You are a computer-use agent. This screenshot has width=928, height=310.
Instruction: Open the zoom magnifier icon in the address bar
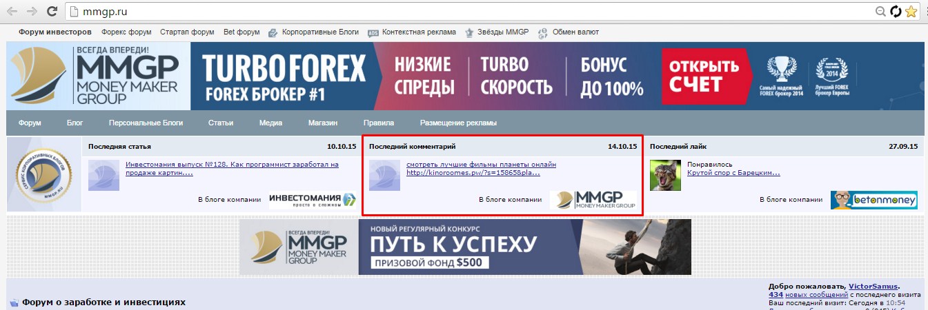pos(880,11)
